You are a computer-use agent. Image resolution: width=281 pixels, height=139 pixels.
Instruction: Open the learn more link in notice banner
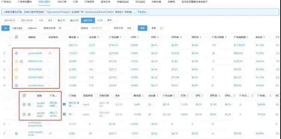pyautogui.click(x=142, y=12)
